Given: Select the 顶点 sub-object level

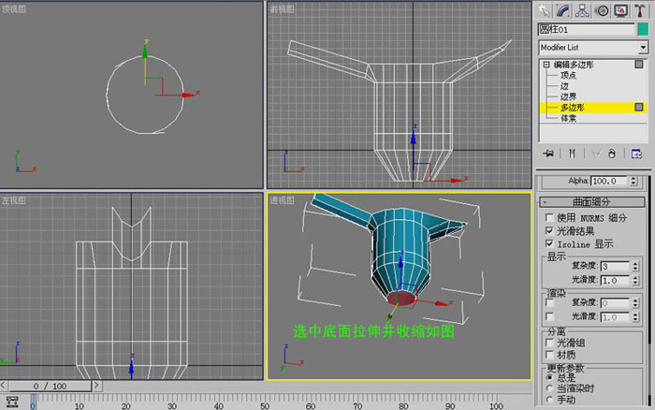Looking at the screenshot, I should [x=568, y=75].
